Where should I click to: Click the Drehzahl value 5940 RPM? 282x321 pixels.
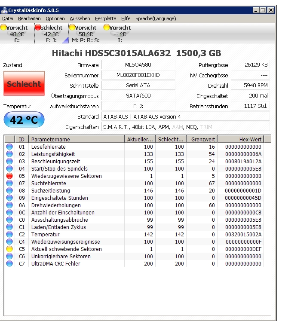click(250, 85)
